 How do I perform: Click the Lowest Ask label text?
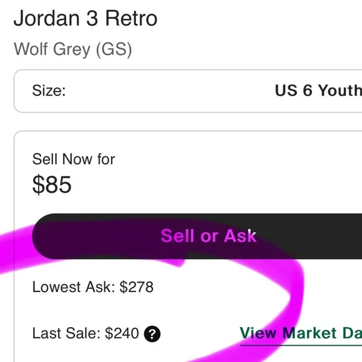pyautogui.click(x=74, y=287)
